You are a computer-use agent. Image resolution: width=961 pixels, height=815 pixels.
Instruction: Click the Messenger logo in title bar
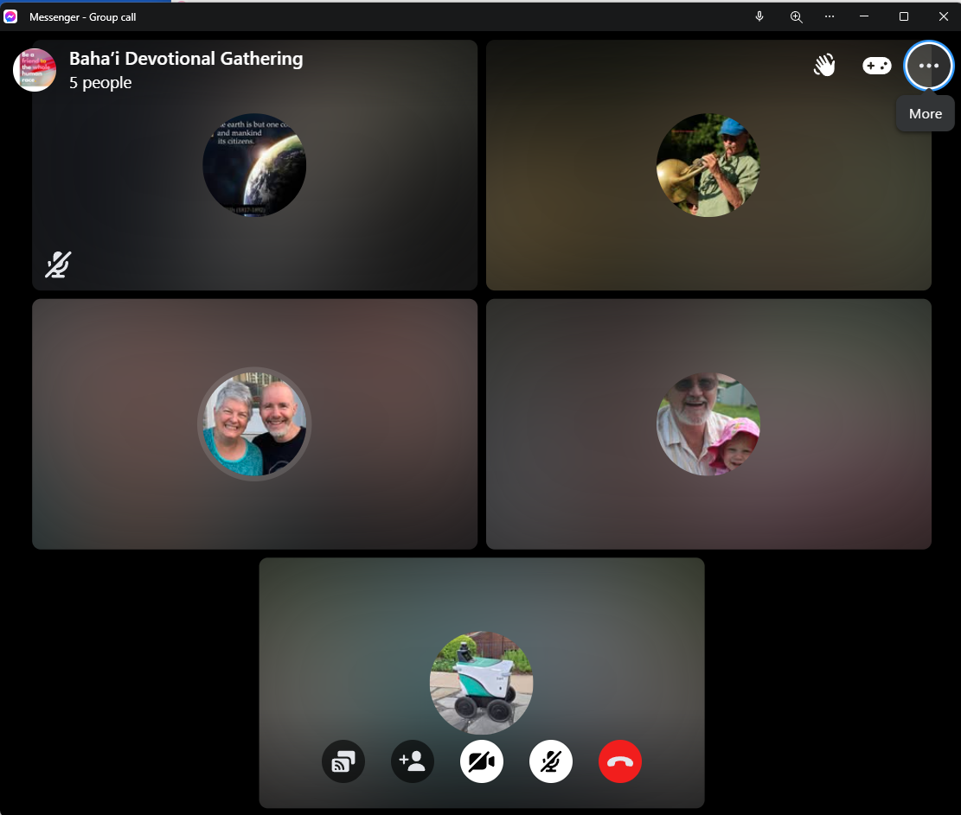11,16
